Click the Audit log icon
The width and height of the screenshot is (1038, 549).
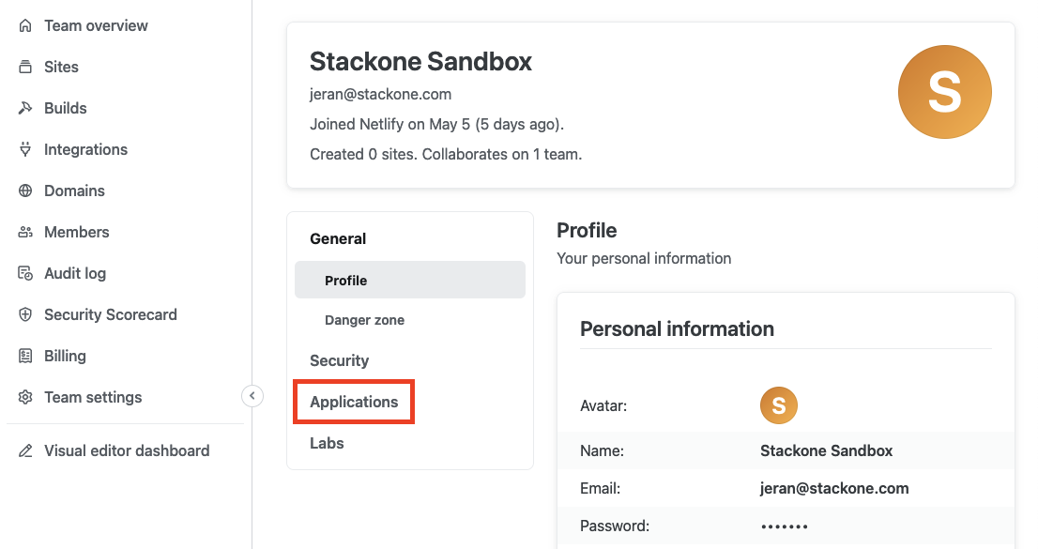point(25,274)
